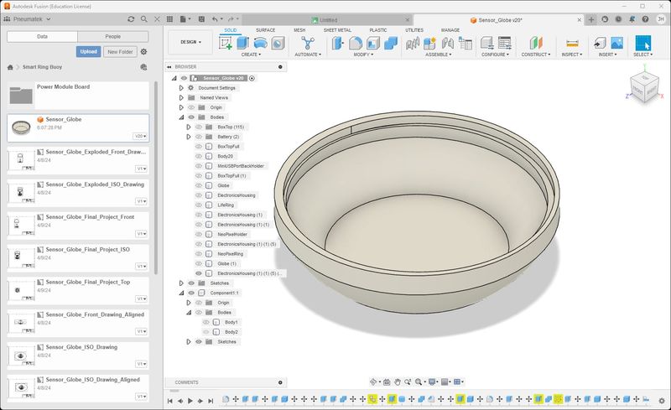
Task: Select the Create Sketch tool
Action: tap(225, 43)
